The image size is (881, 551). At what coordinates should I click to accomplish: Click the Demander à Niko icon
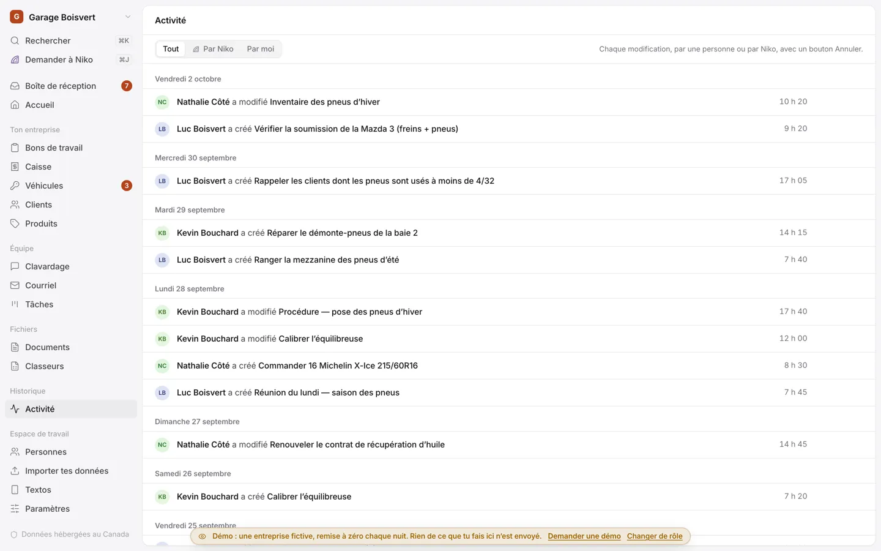pyautogui.click(x=15, y=59)
